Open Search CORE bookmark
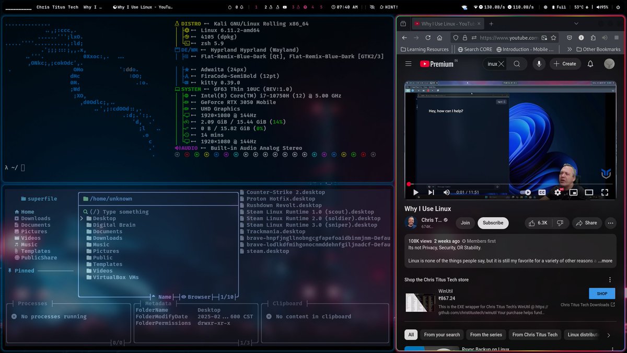 [474, 49]
